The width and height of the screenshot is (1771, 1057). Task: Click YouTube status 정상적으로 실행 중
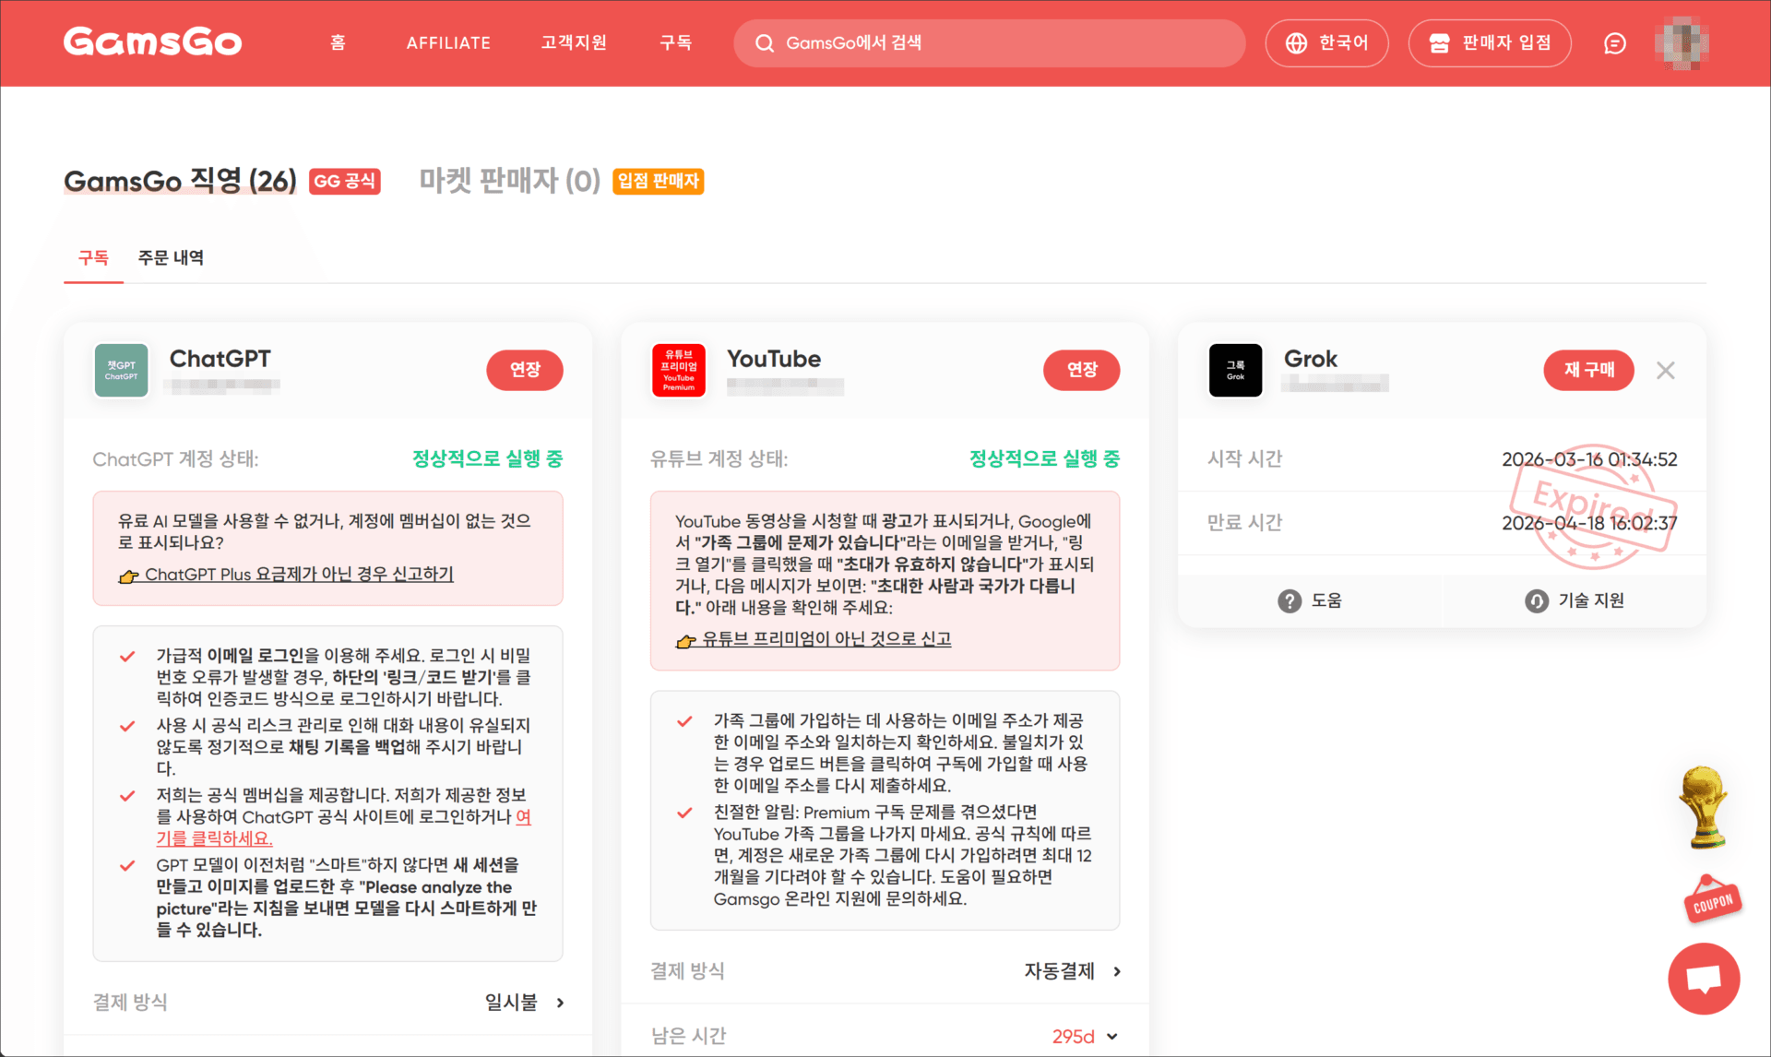1044,458
